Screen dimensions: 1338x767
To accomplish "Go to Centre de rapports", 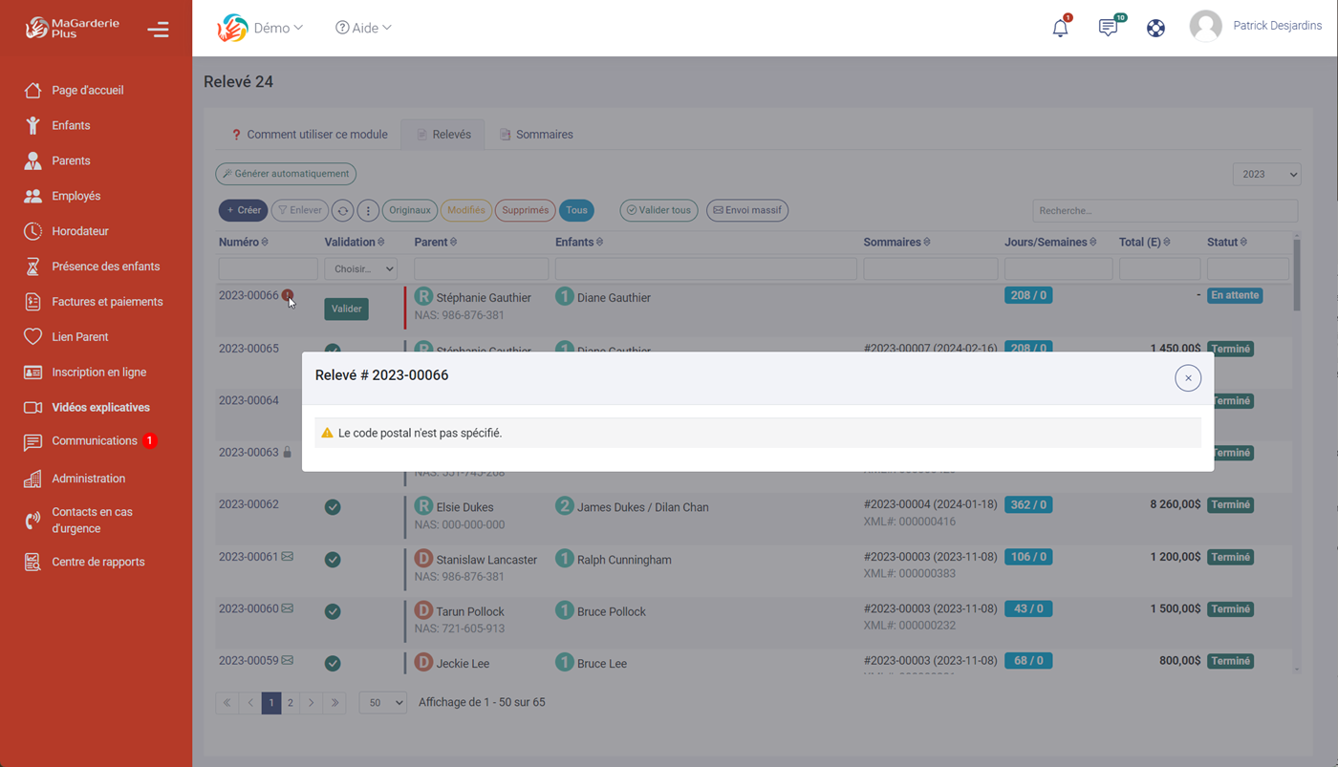I will pyautogui.click(x=97, y=562).
